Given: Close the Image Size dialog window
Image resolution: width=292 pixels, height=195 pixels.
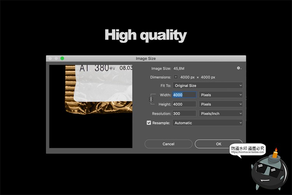Looking at the screenshot, I should (50, 58).
